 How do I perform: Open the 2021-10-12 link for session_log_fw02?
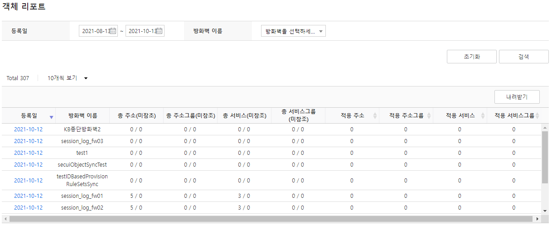pos(29,208)
